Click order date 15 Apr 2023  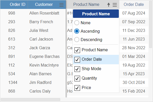pyautogui.click(x=134, y=74)
